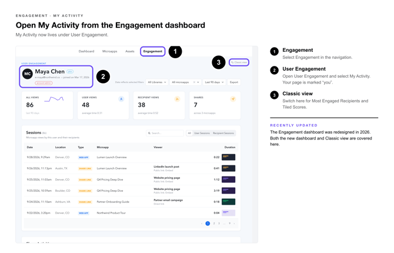
Task: Click the Microapp column header
Action: [x=102, y=147]
